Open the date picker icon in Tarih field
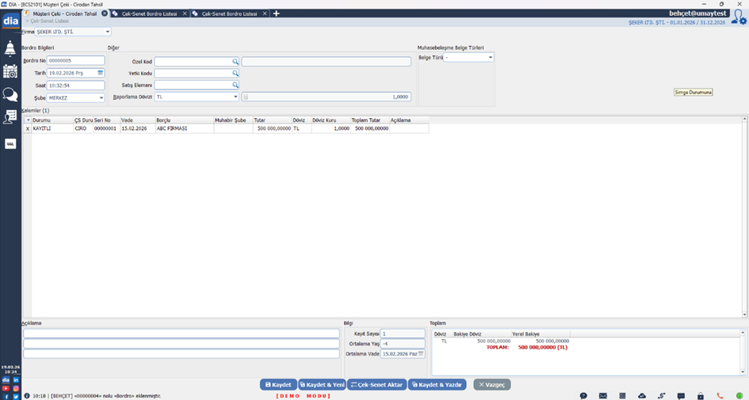Image resolution: width=749 pixels, height=400 pixels. 101,73
